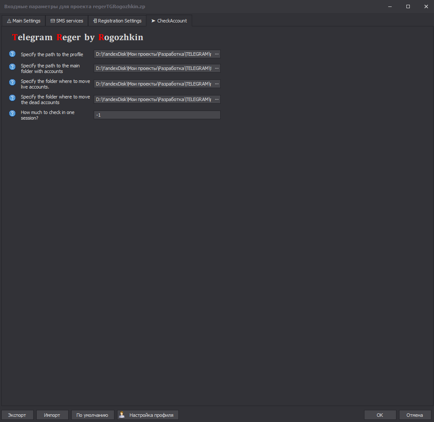Image resolution: width=434 pixels, height=422 pixels.
Task: Click the Импорт button
Action: coord(52,415)
